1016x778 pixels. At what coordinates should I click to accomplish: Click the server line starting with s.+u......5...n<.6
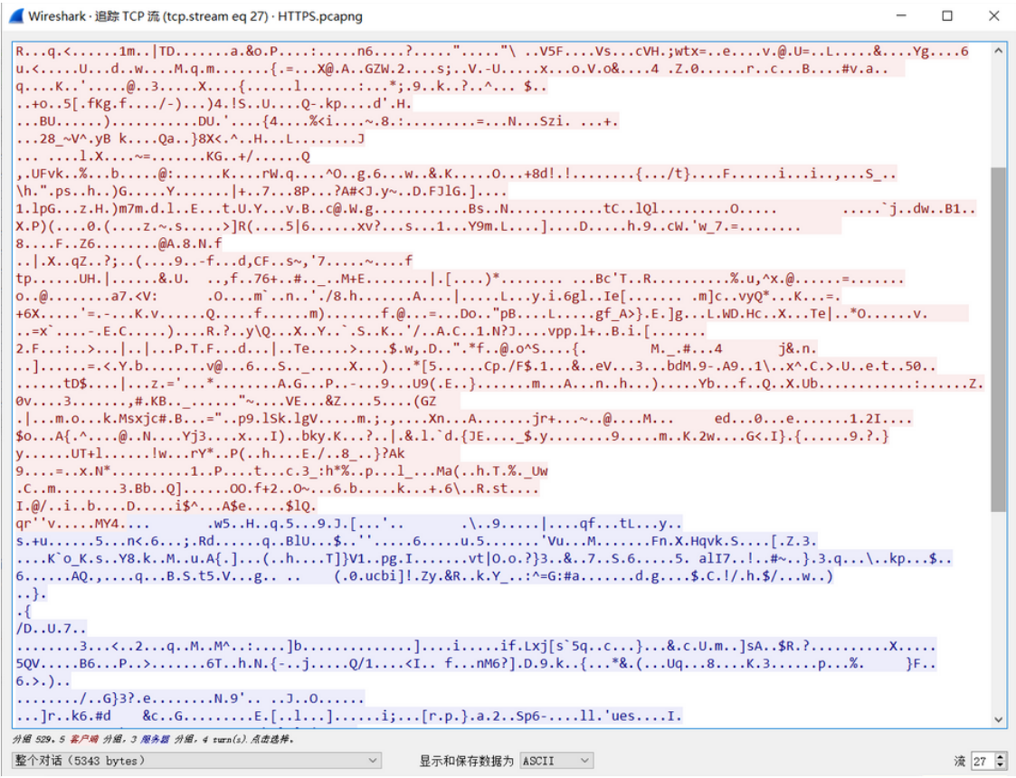point(417,541)
